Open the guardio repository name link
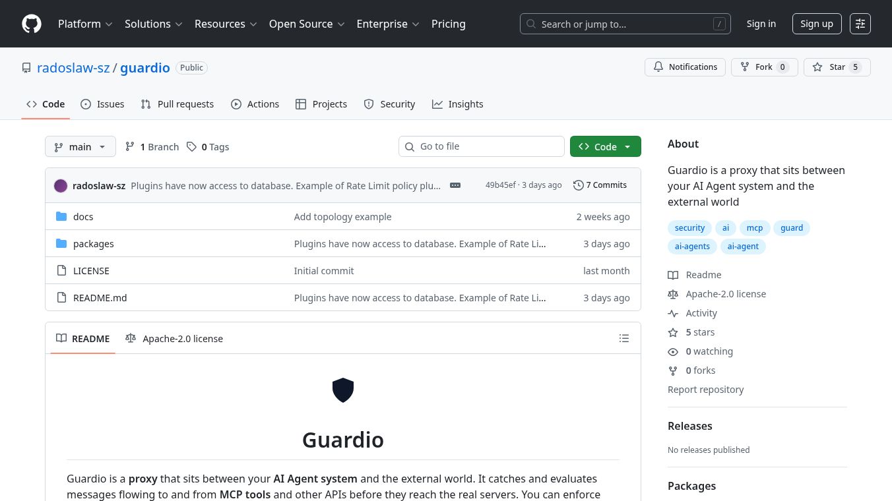Screen dimensions: 892x501 pos(145,68)
